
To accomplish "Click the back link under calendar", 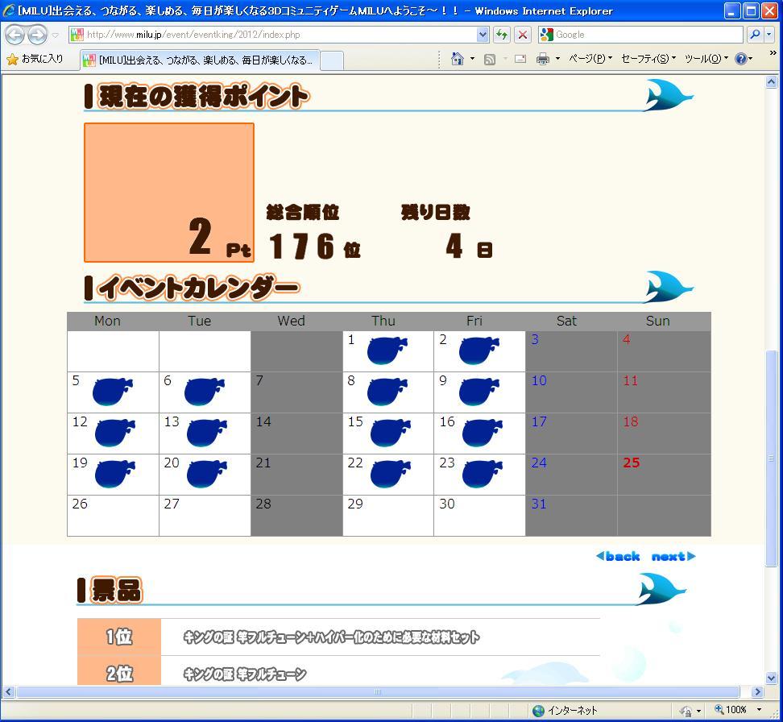I will click(618, 557).
